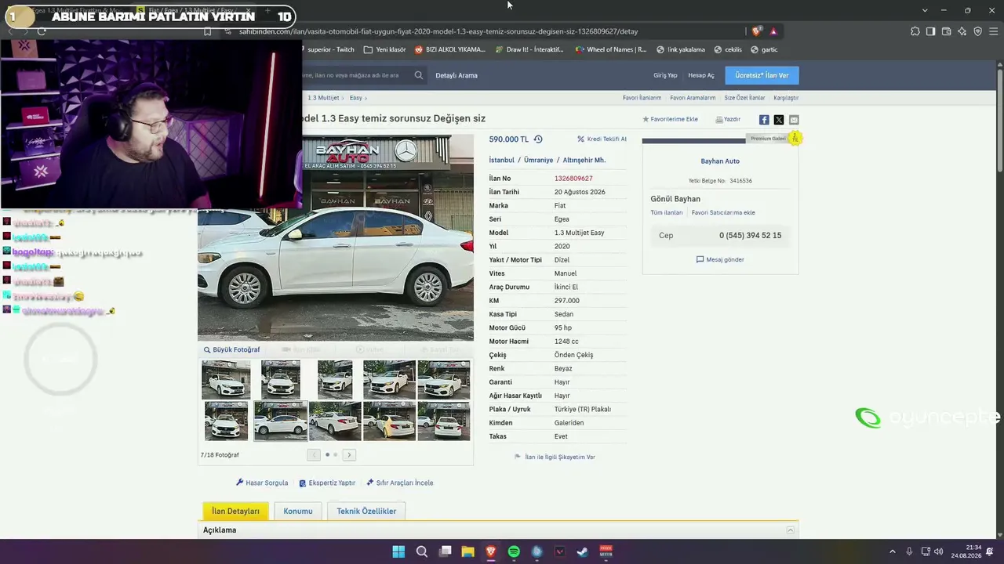
Task: Go to previous thumbnail page
Action: [314, 454]
